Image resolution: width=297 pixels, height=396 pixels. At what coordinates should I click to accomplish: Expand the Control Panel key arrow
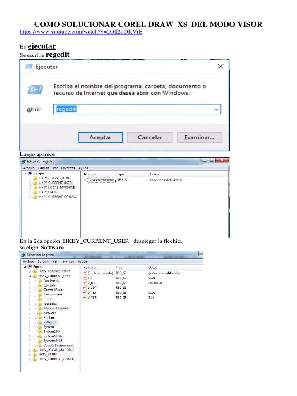[35, 290]
